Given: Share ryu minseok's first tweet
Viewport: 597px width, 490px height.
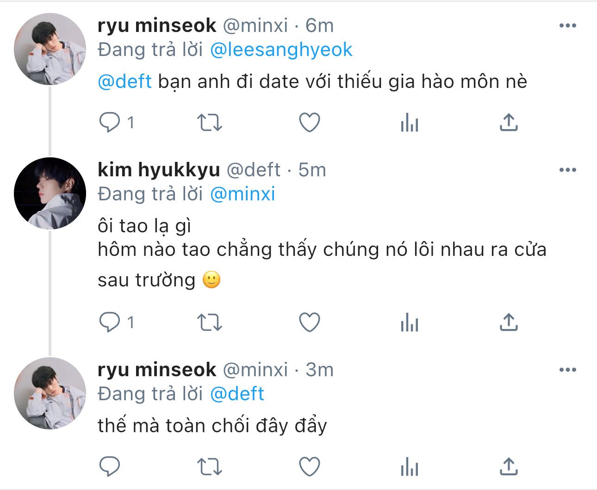Looking at the screenshot, I should pos(509,122).
